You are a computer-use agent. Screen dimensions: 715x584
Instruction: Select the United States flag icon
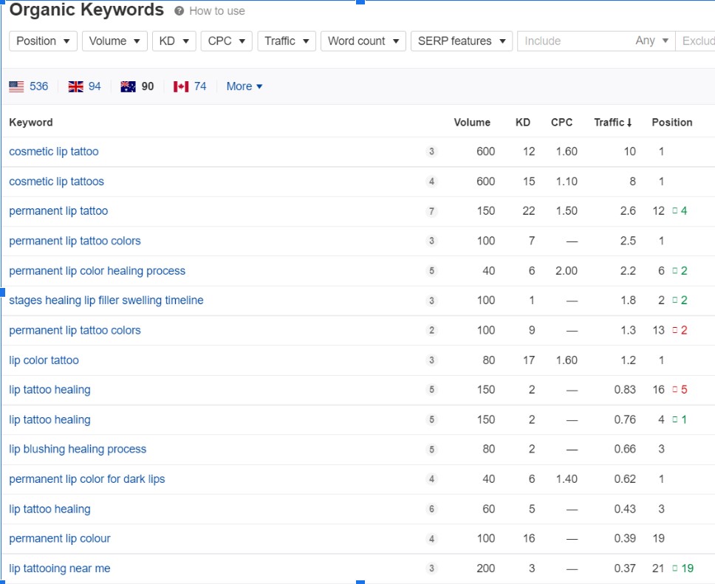pyautogui.click(x=16, y=86)
